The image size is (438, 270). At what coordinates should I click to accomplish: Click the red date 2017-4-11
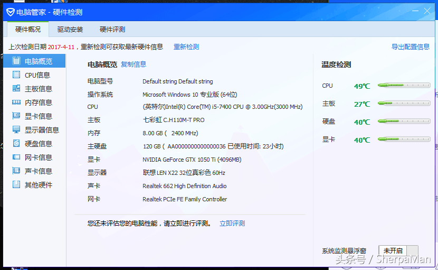tap(61, 47)
